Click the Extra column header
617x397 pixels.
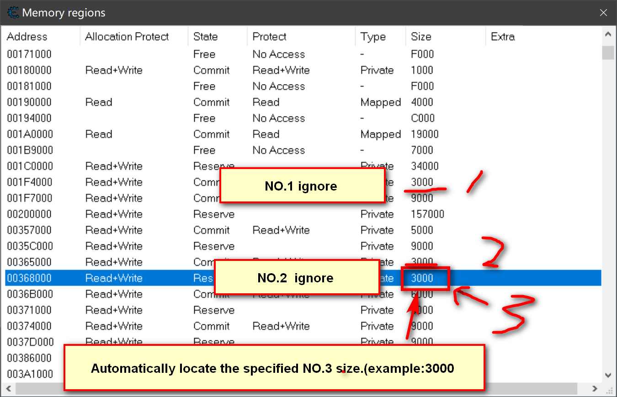503,37
